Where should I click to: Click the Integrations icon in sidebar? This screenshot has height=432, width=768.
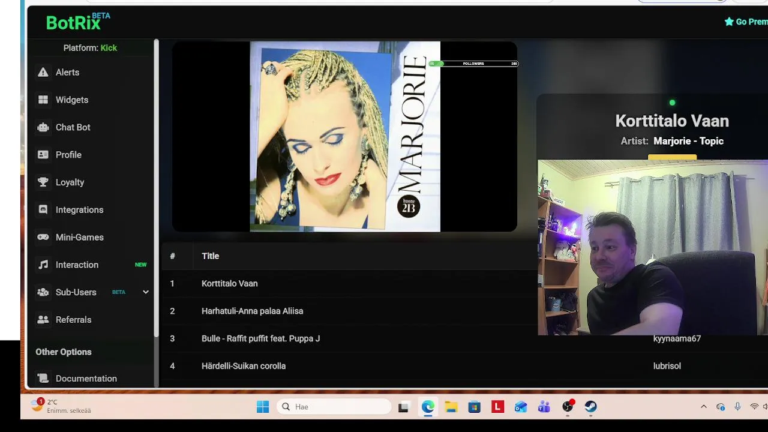(43, 210)
